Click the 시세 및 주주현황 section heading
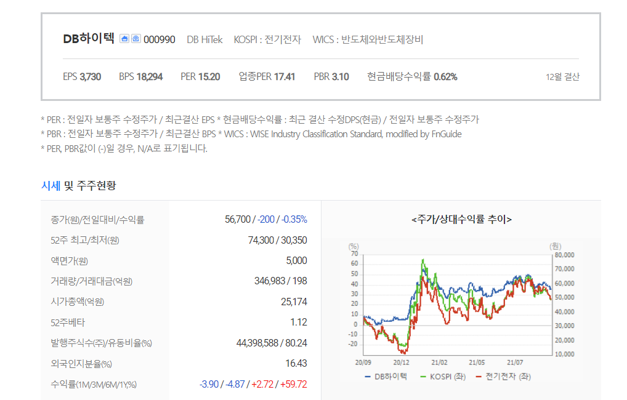 click(78, 185)
